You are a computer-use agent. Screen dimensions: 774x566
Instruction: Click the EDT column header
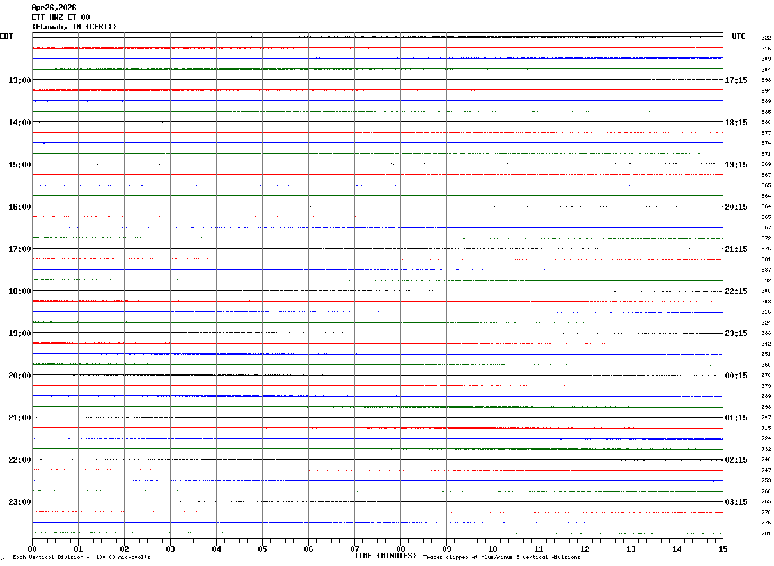point(6,36)
